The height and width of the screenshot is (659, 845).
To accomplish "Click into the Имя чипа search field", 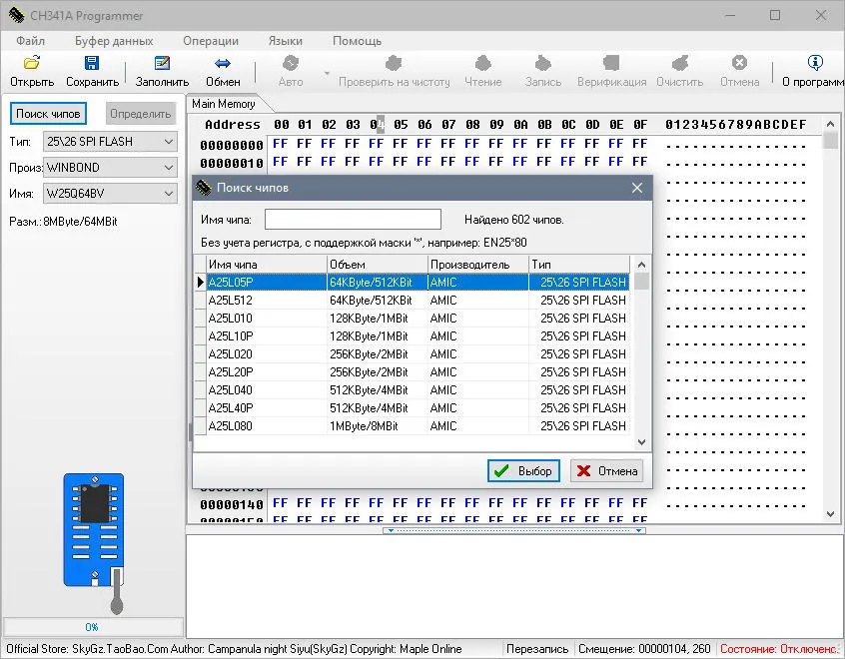I will [x=353, y=220].
